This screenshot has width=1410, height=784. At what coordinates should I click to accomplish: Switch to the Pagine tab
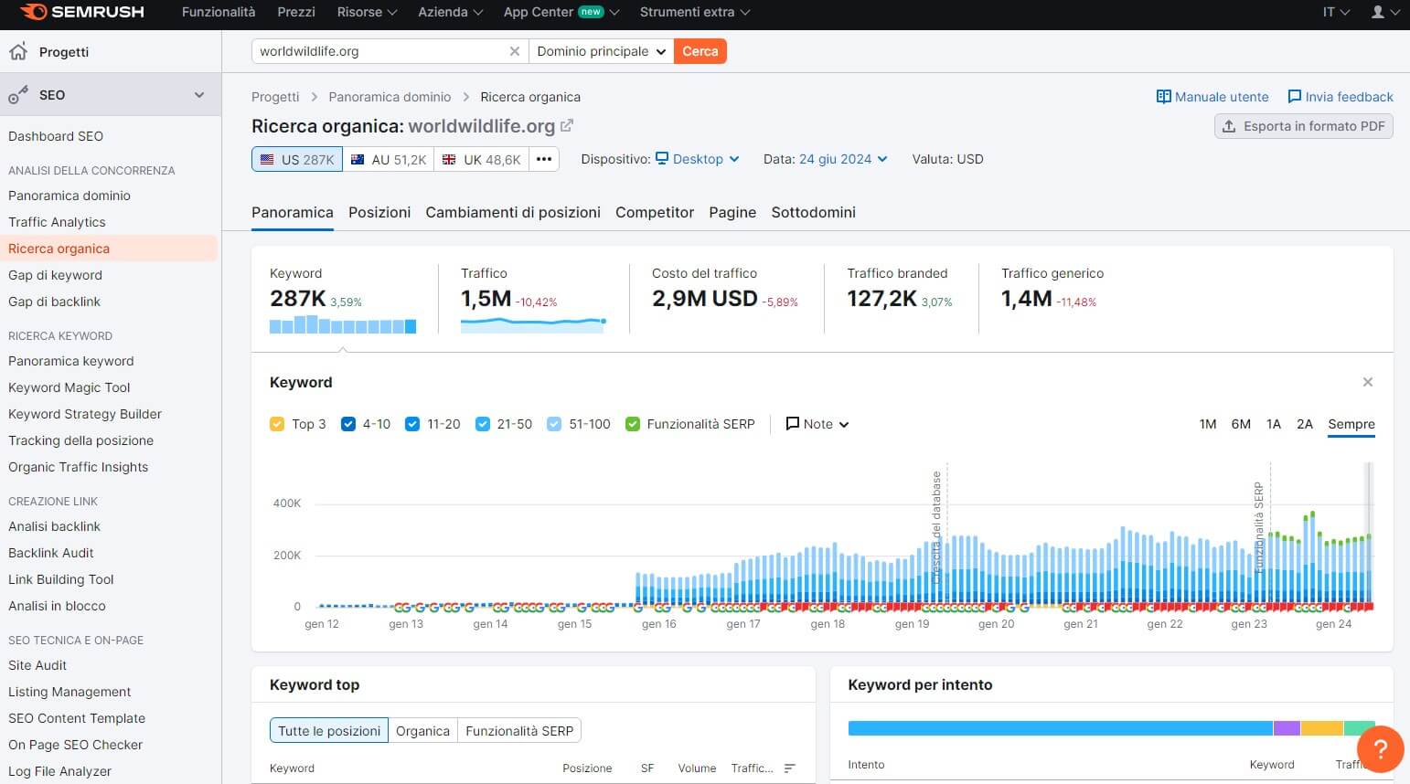732,212
